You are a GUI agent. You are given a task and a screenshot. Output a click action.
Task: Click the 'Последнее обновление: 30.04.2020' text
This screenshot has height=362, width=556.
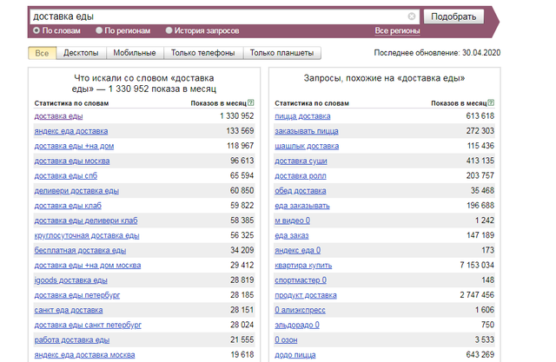click(437, 53)
